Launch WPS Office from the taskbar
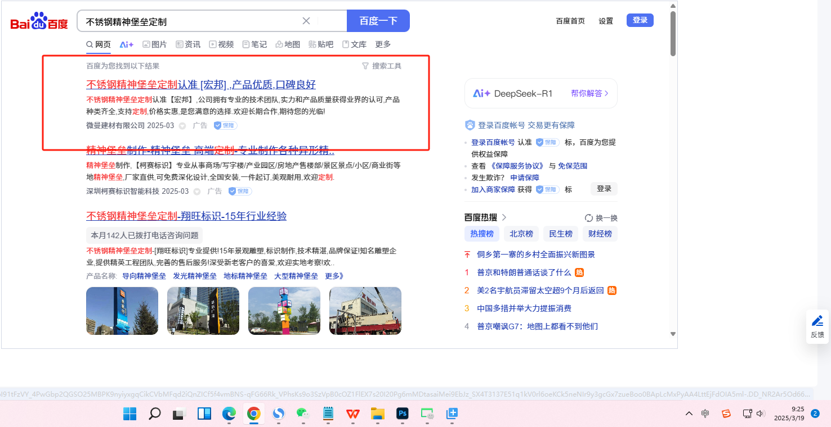The height and width of the screenshot is (427, 831). tap(353, 414)
